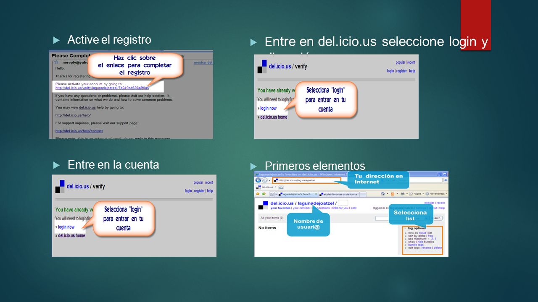Viewport: 538px width, 302px height.
Task: Switch to aicole's favorites on del.icio.us tab
Action: pyautogui.click(x=339, y=194)
